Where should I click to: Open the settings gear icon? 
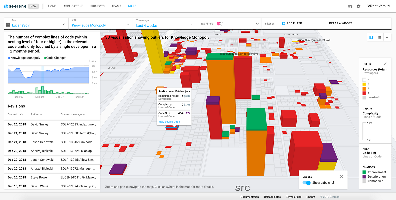(359, 6)
